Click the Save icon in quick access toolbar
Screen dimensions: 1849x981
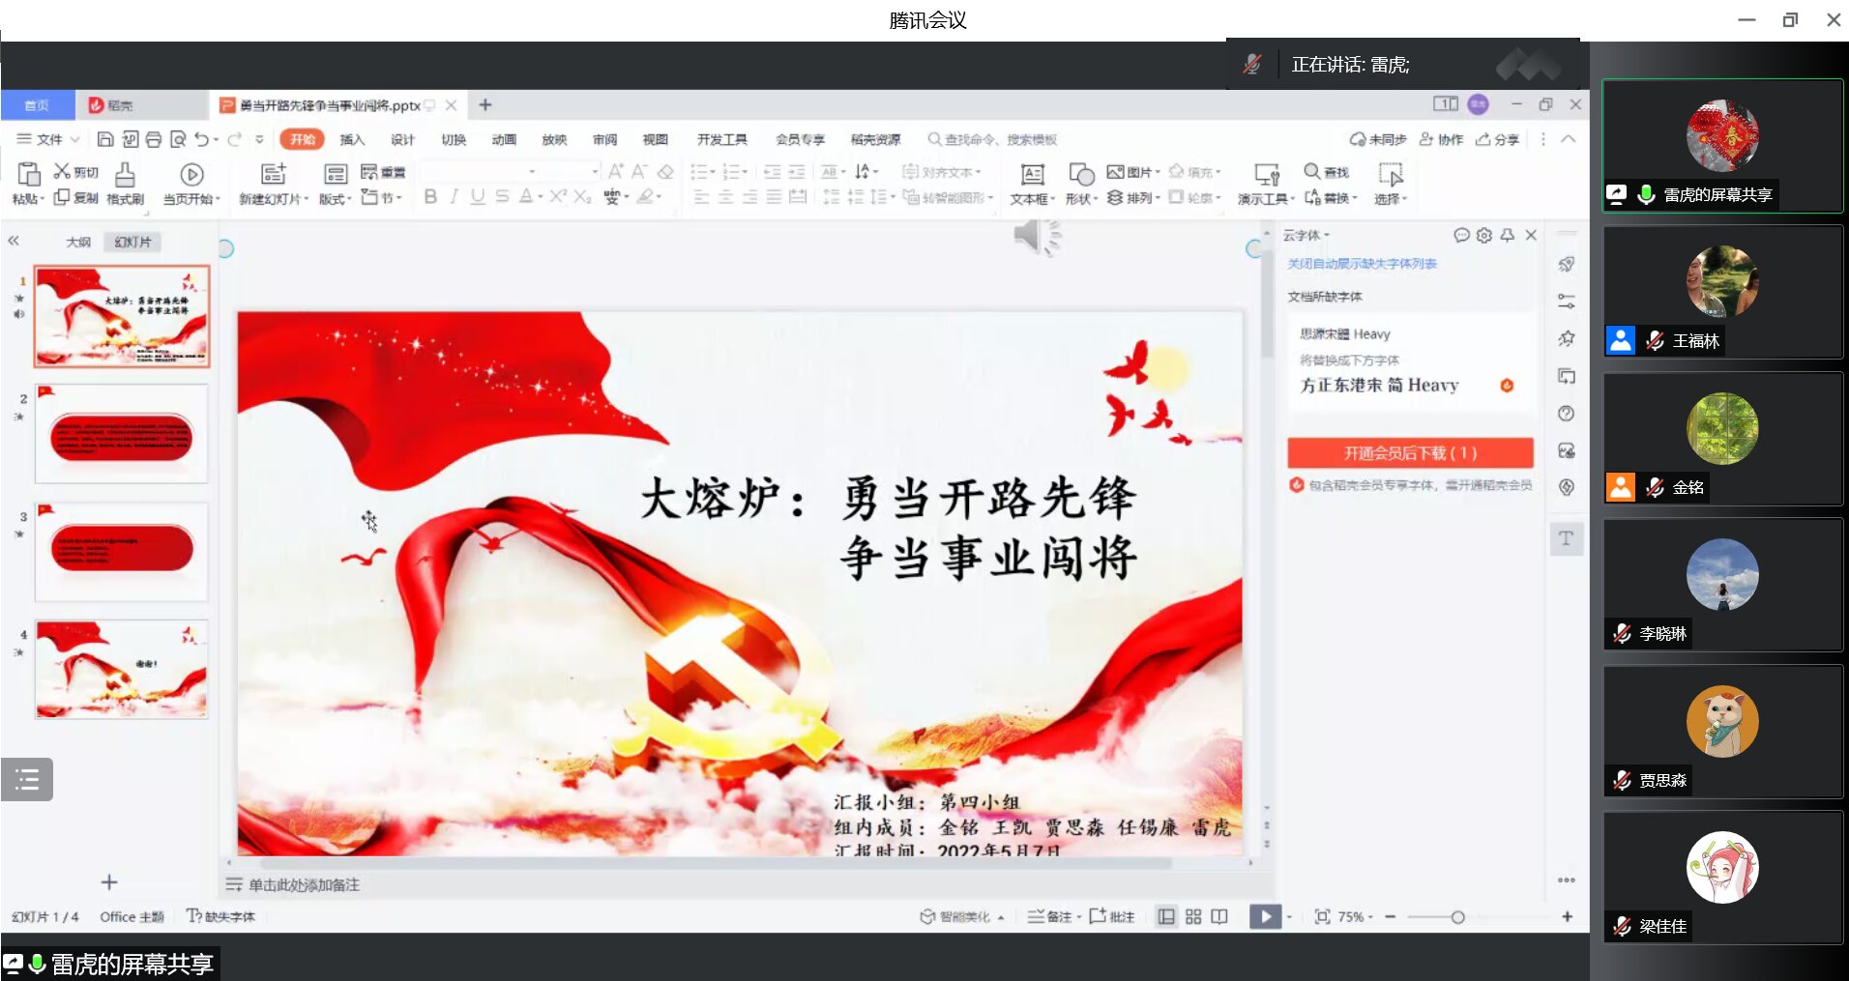pos(106,139)
